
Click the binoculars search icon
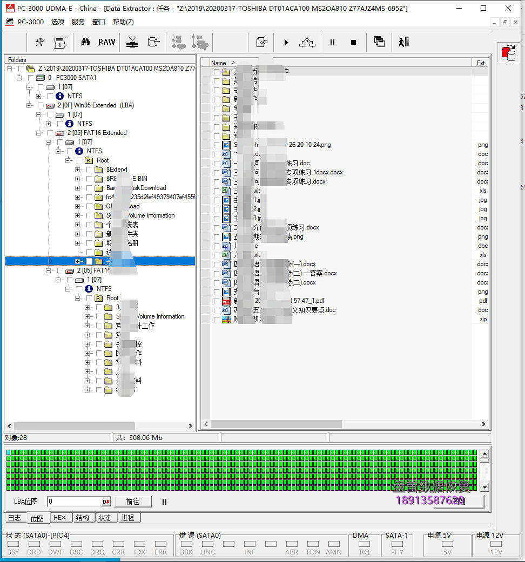[x=85, y=42]
